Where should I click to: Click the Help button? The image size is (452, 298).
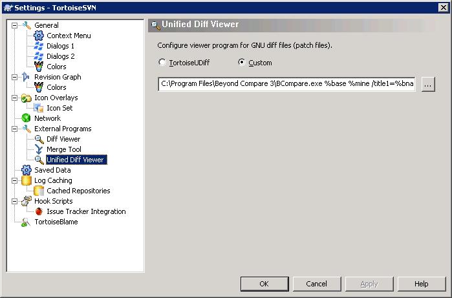coord(422,284)
